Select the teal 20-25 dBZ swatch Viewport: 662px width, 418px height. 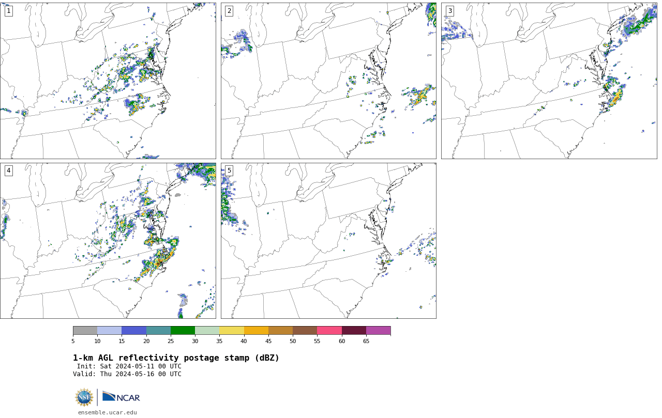click(159, 331)
